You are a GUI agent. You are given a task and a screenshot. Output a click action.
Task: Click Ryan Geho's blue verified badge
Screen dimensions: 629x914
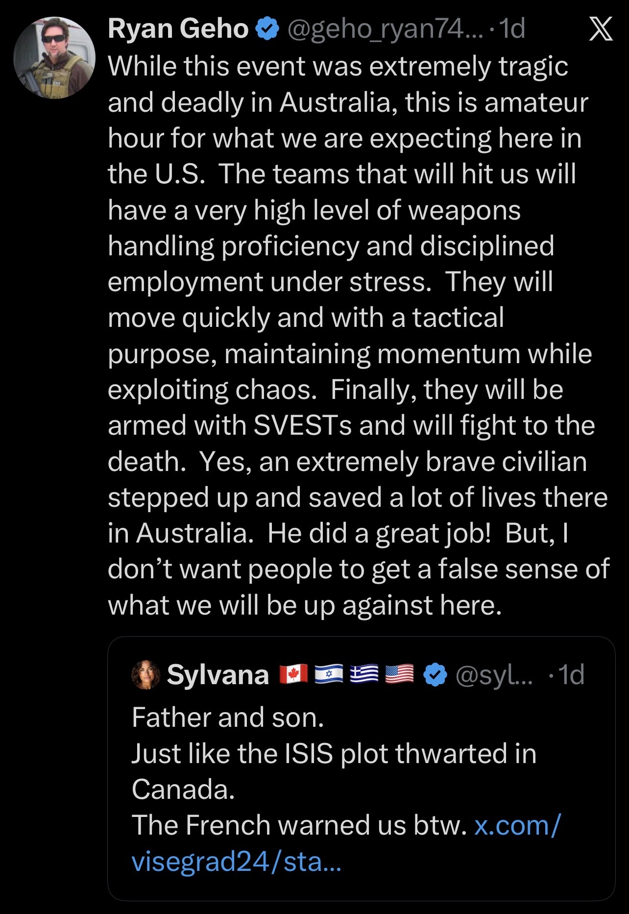click(x=267, y=29)
